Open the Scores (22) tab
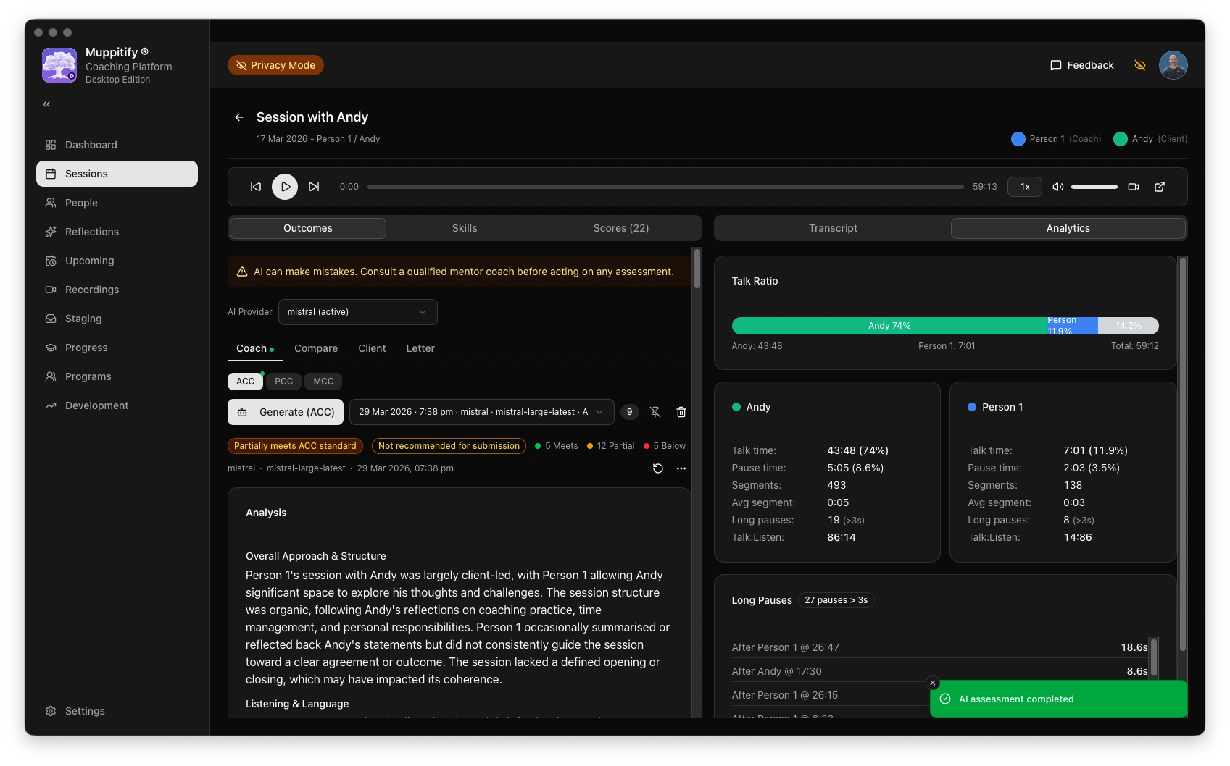The image size is (1230, 766). point(620,228)
